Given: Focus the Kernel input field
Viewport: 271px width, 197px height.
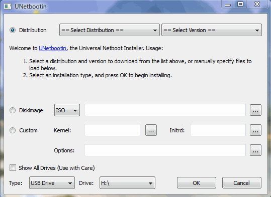Looking at the screenshot, I should (x=112, y=130).
